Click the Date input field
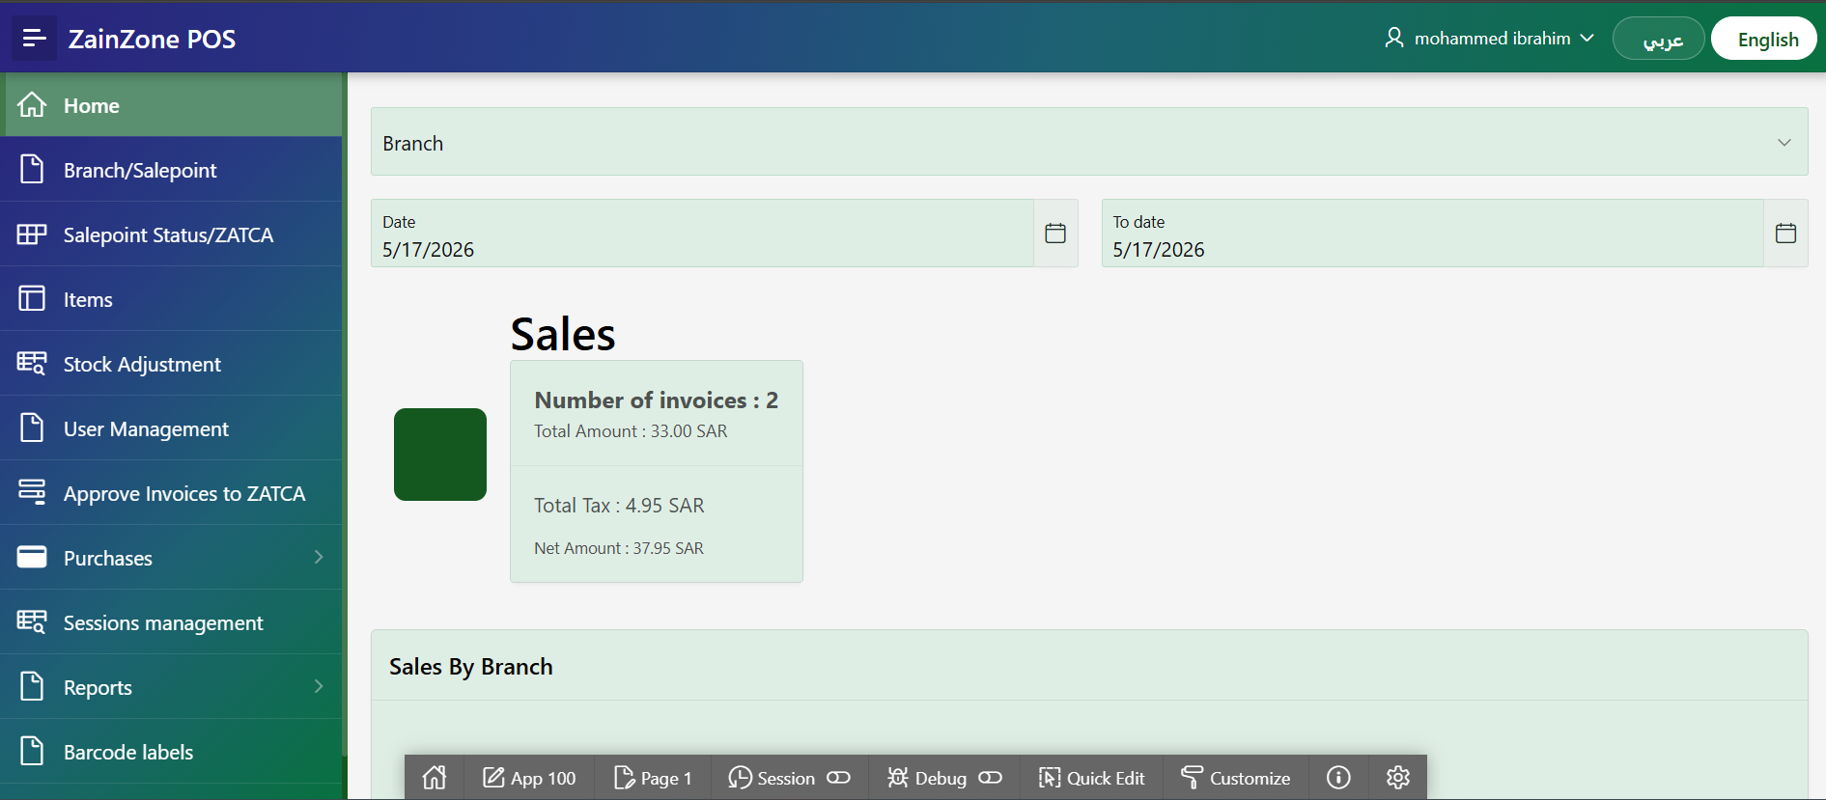Screen dimensions: 1826x800 tap(702, 234)
